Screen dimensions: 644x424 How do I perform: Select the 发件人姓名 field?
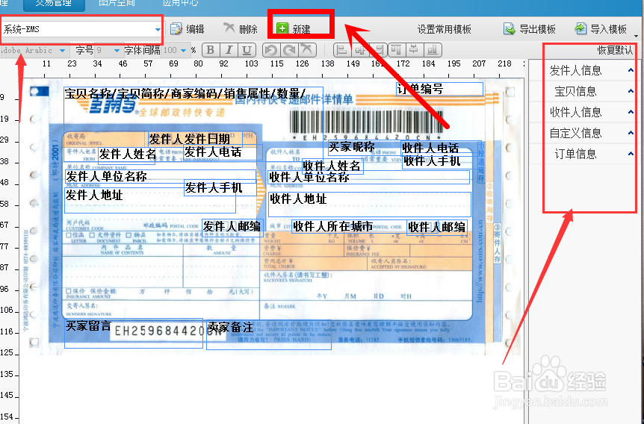point(126,156)
